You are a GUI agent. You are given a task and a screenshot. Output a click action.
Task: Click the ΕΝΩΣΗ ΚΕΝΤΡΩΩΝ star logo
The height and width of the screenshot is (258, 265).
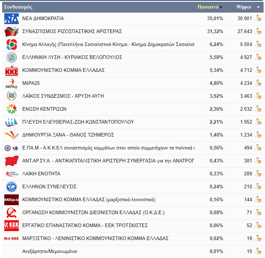pos(12,109)
